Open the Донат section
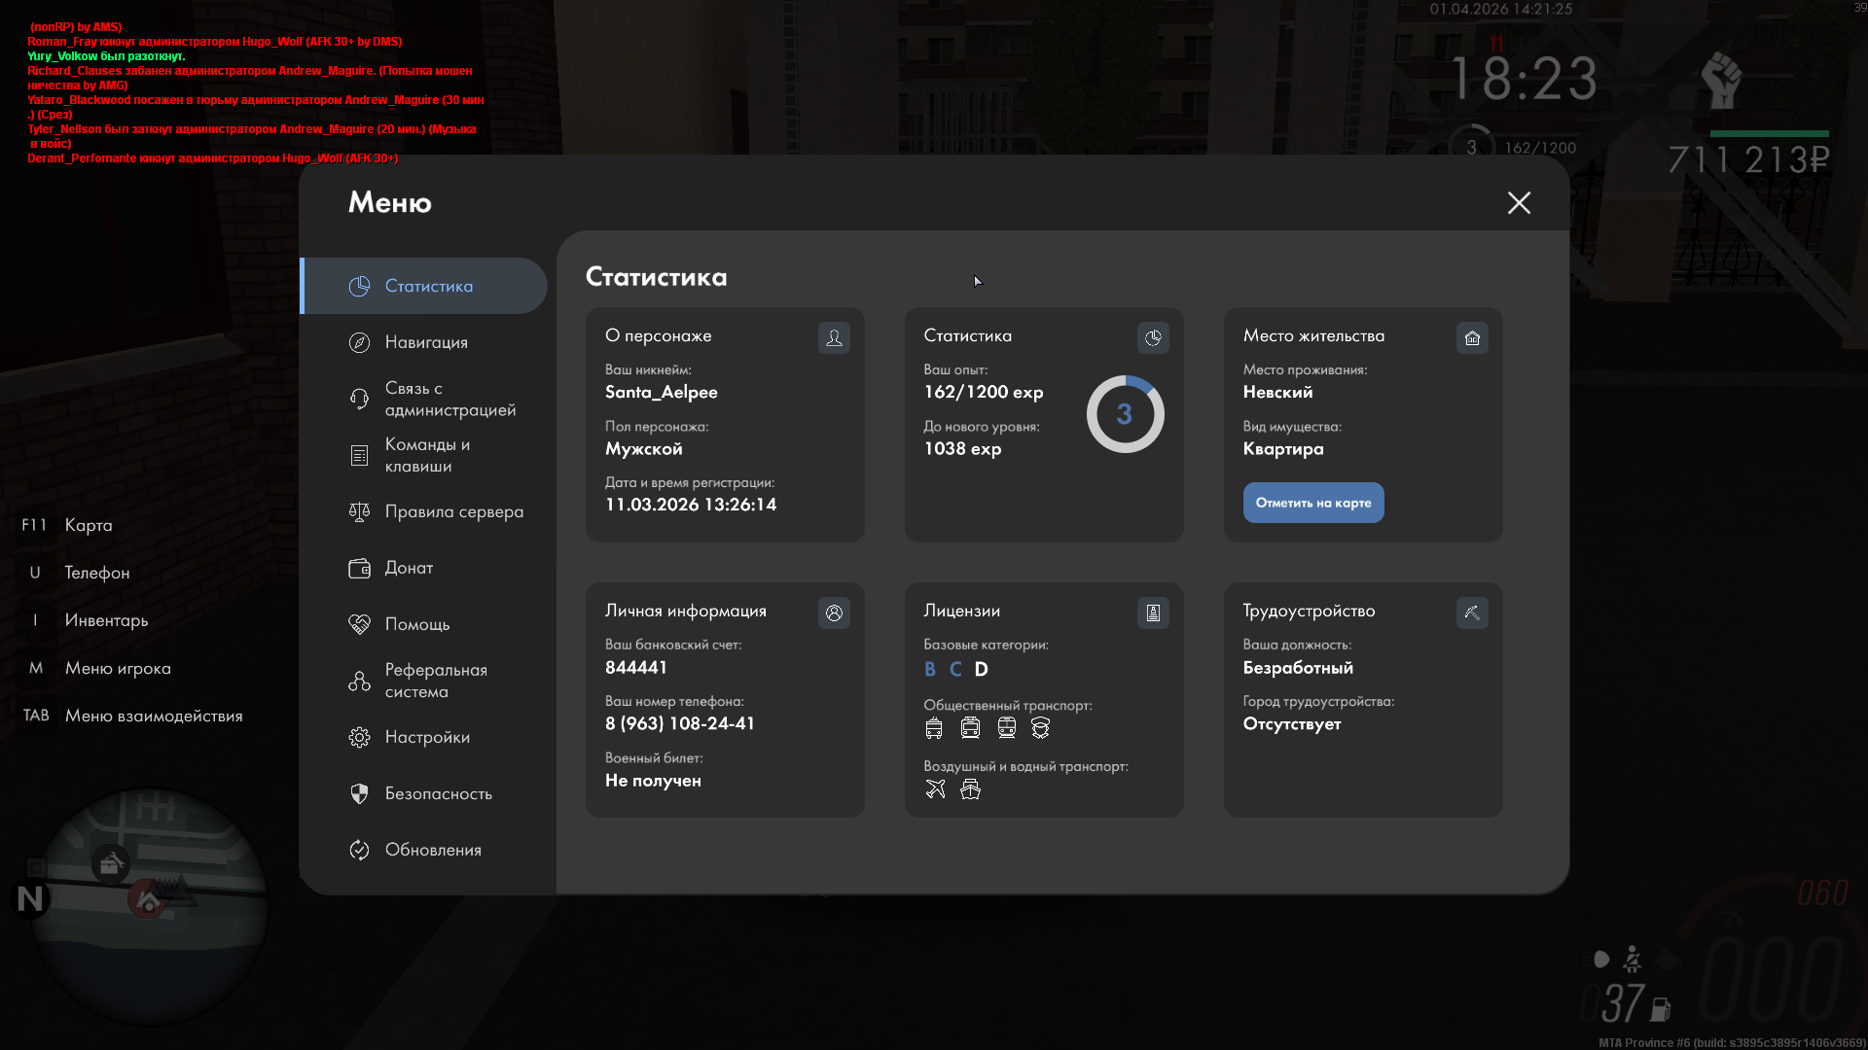This screenshot has height=1050, width=1868. click(x=409, y=568)
